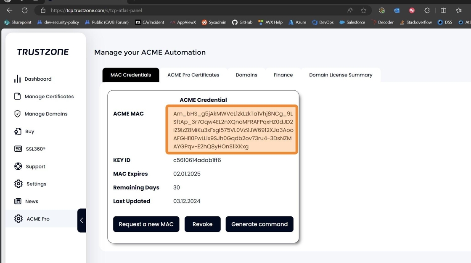The image size is (471, 263).
Task: Open the Domains tab
Action: [246, 75]
